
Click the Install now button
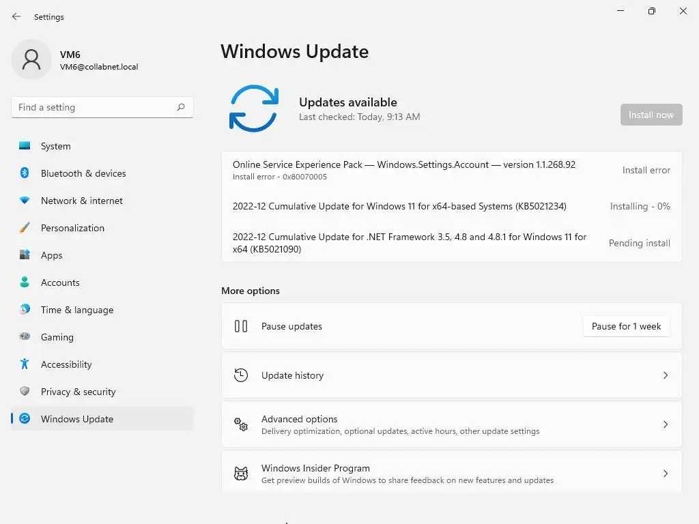tap(651, 115)
